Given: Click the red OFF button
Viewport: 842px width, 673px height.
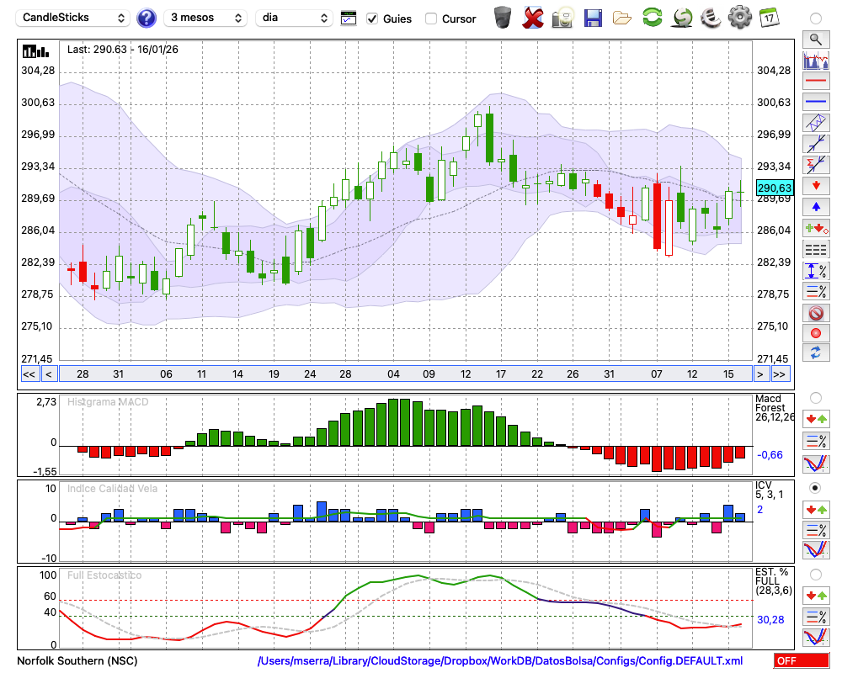Looking at the screenshot, I should (801, 660).
